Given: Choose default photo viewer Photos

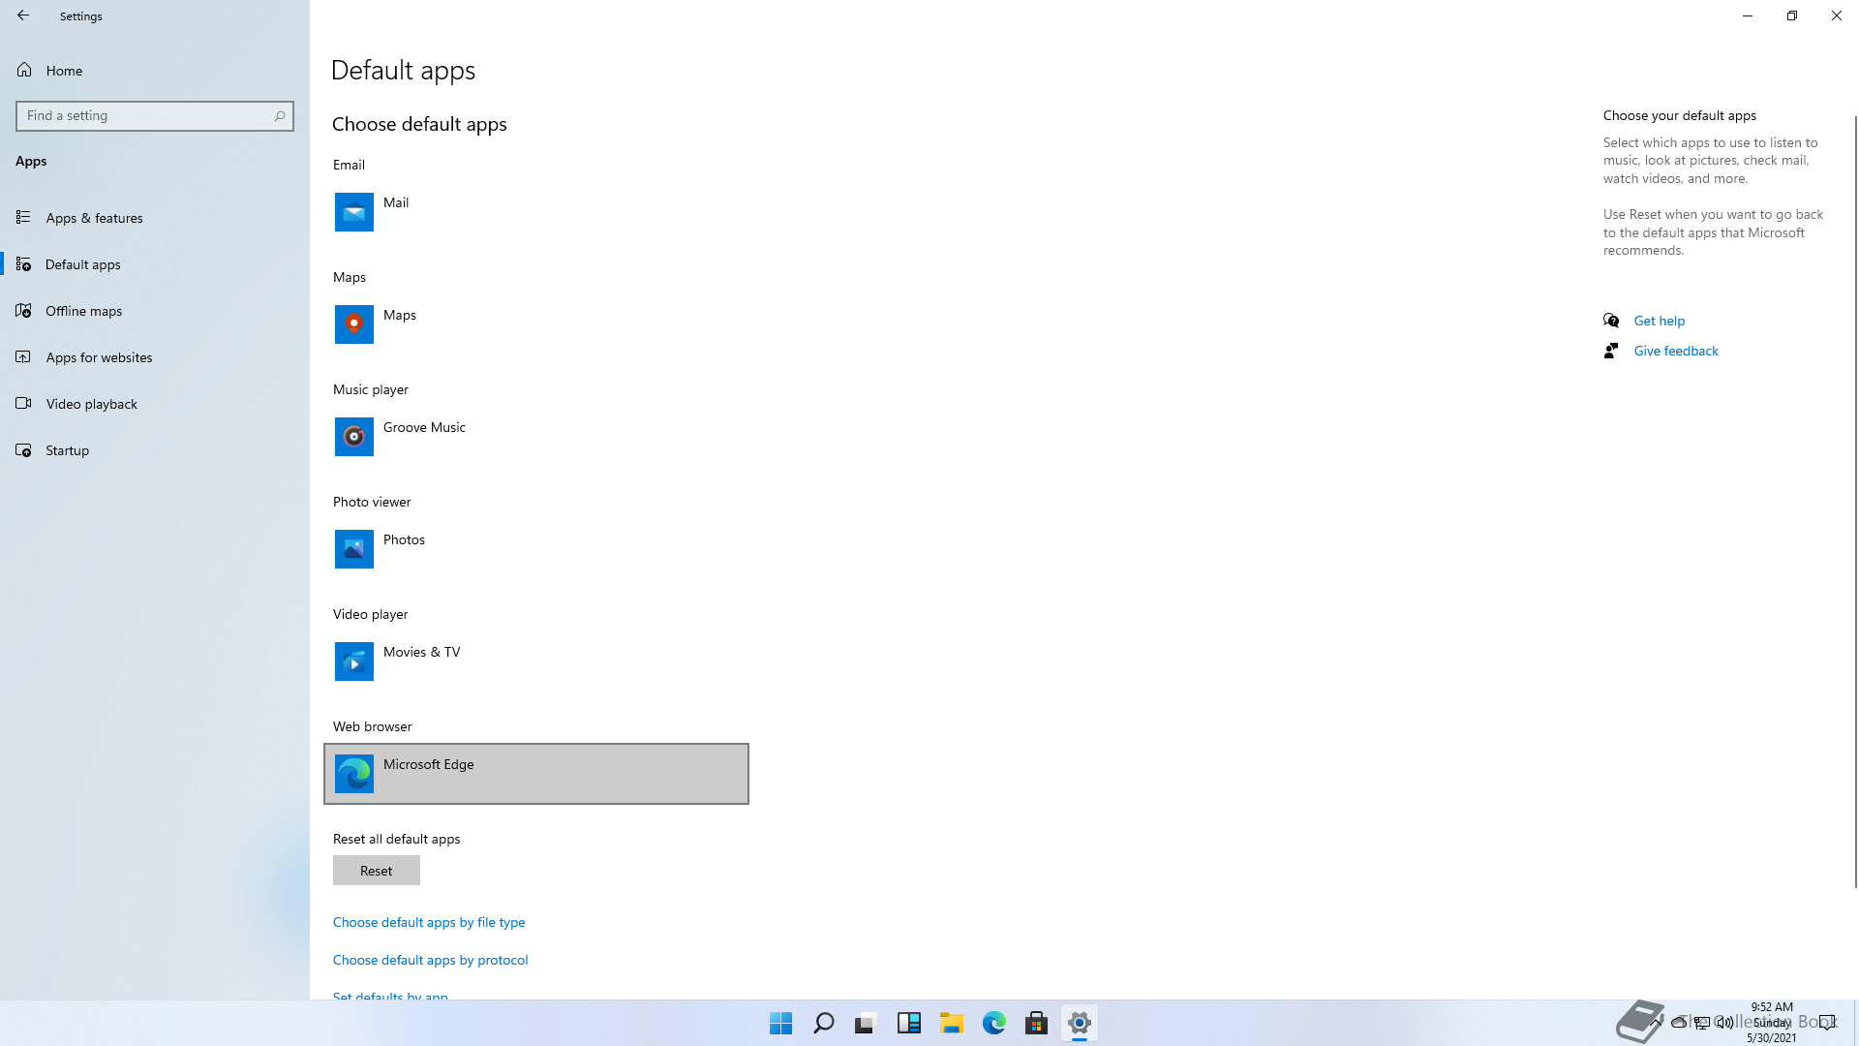Looking at the screenshot, I should pyautogui.click(x=536, y=549).
